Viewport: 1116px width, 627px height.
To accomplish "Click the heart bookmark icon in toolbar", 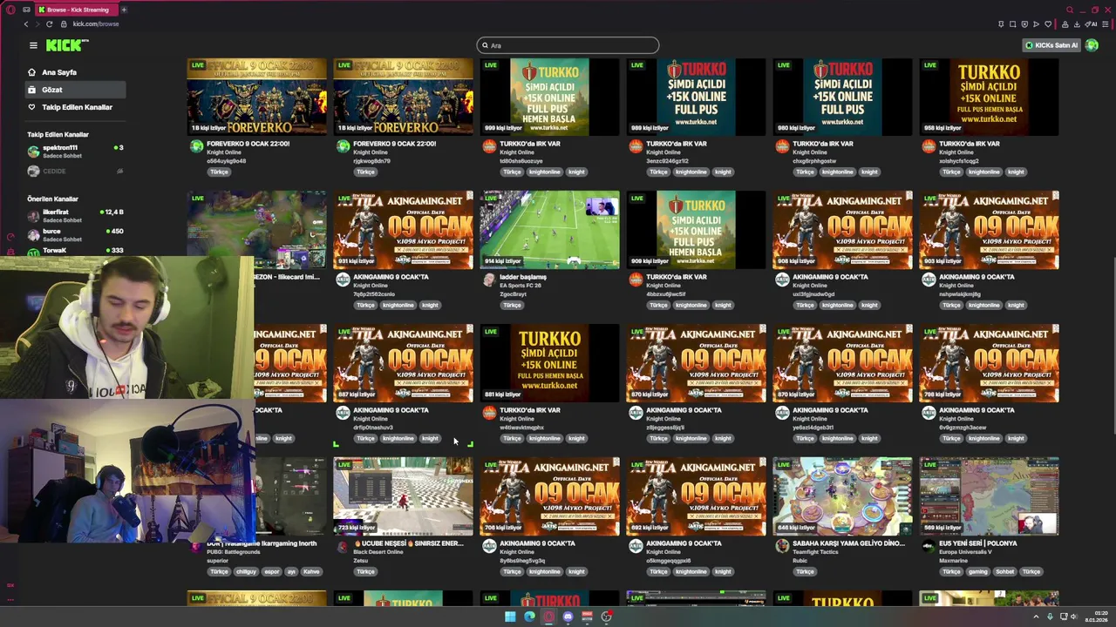I will tap(1048, 24).
